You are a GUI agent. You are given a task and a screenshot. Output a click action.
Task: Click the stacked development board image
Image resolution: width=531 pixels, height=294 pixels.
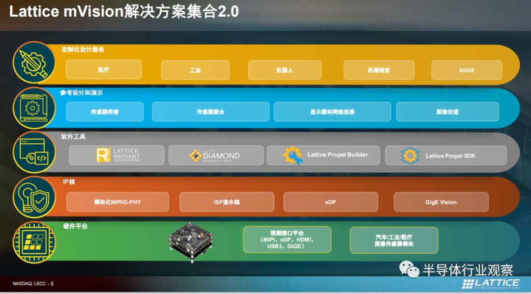[x=191, y=242]
